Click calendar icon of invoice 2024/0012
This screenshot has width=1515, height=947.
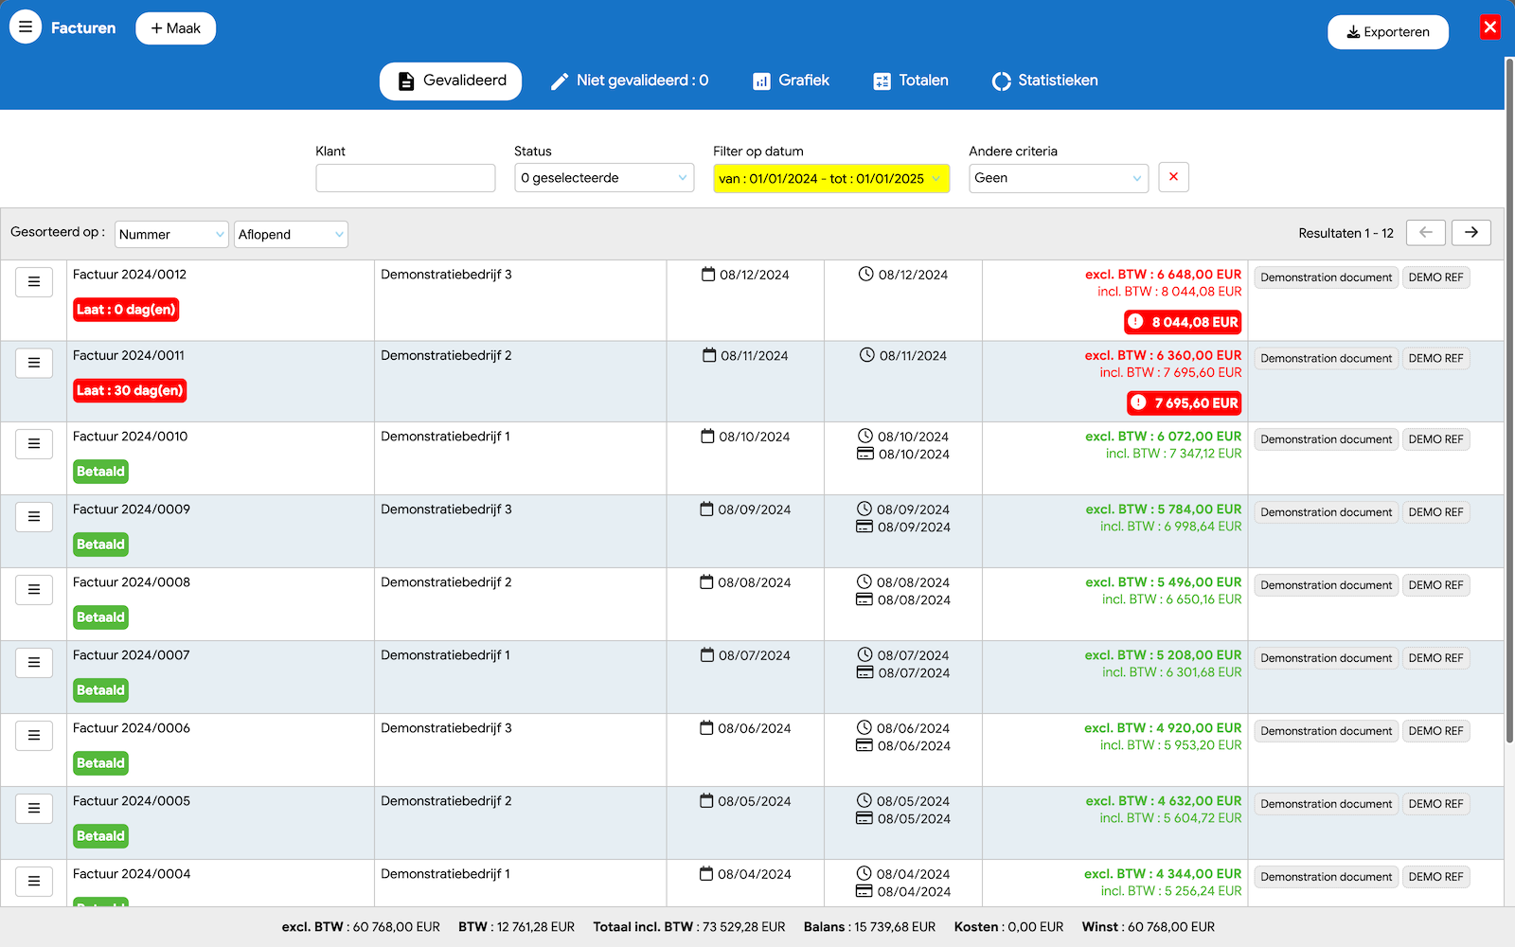(707, 275)
